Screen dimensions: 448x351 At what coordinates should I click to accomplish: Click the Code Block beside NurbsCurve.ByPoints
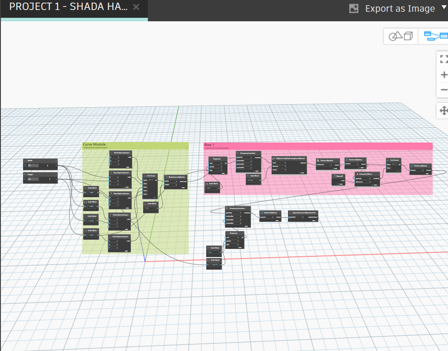(x=150, y=208)
